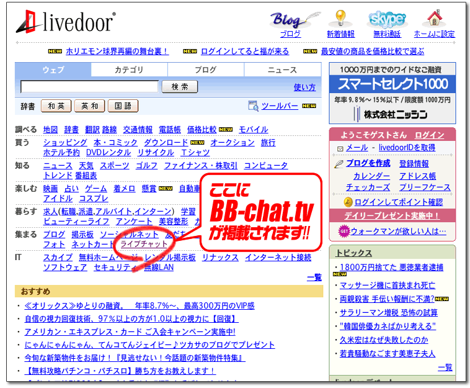Open the アドレス帳 link

coord(417,176)
